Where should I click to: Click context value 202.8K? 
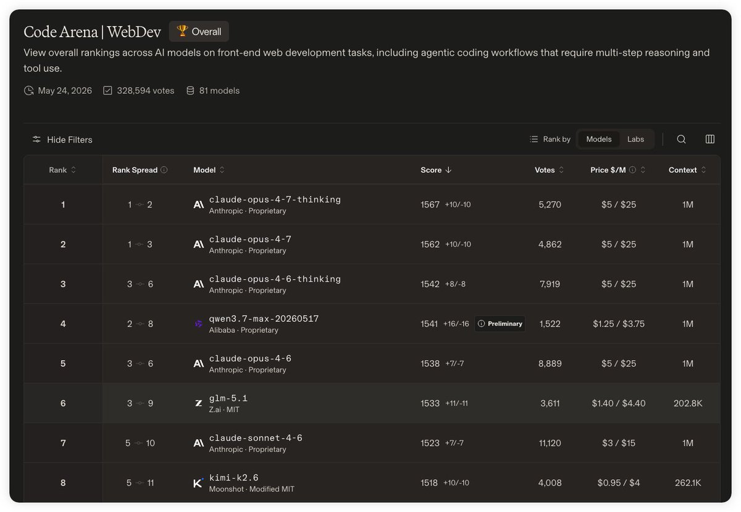[688, 403]
